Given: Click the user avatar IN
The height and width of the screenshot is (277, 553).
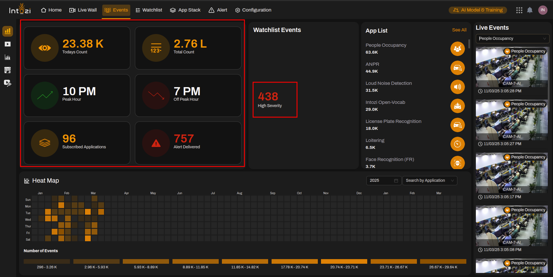Looking at the screenshot, I should click(x=543, y=10).
